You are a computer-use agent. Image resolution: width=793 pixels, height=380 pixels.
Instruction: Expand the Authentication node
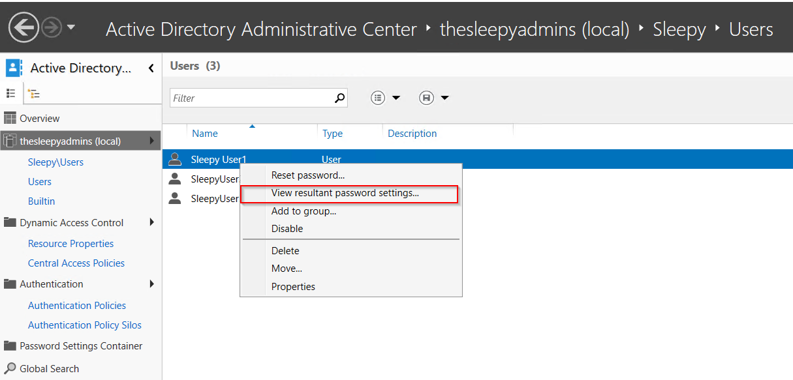pos(152,284)
